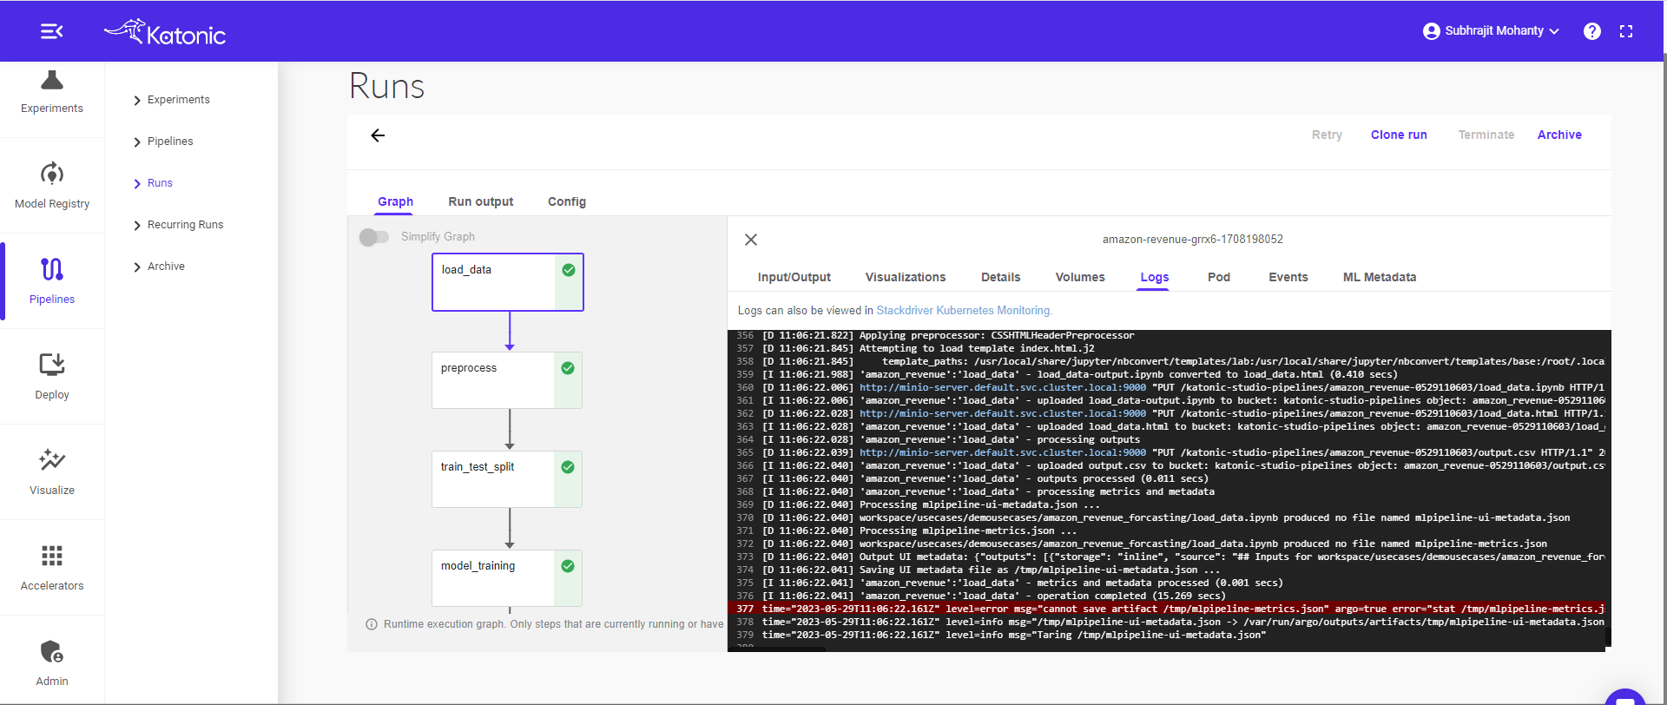Select the Logs tab

[1154, 277]
